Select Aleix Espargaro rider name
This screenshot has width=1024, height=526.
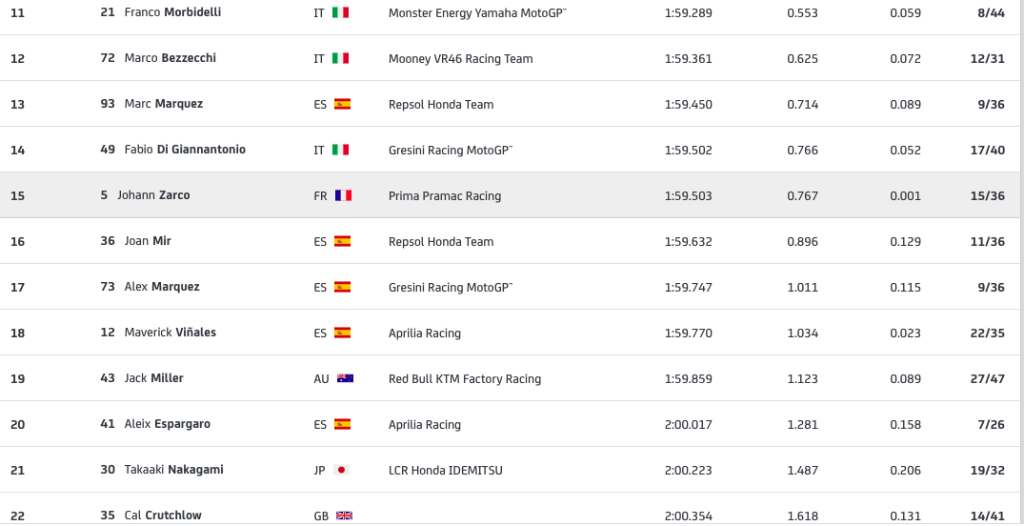168,424
